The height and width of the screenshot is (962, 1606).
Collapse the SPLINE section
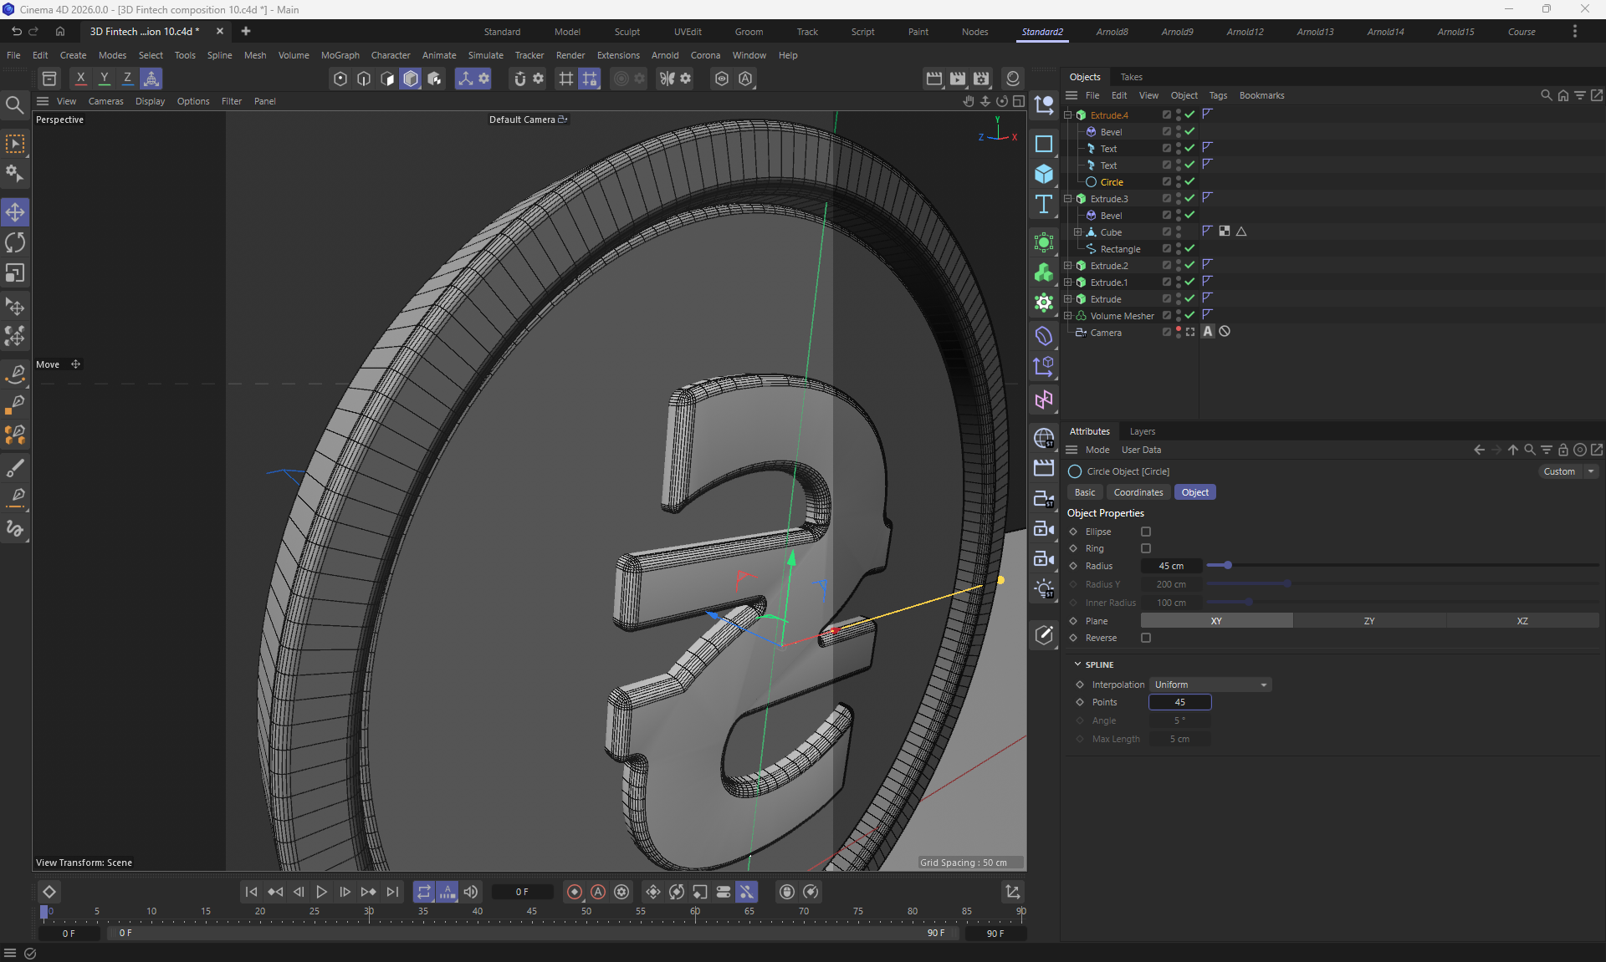[1077, 664]
